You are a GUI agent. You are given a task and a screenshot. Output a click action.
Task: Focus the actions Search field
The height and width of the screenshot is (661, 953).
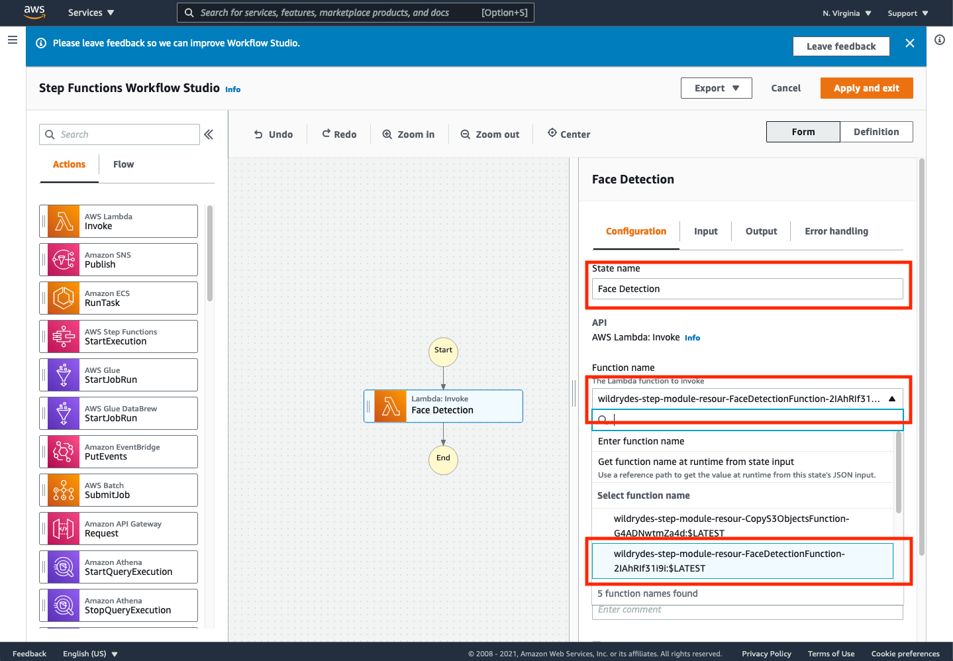(119, 134)
